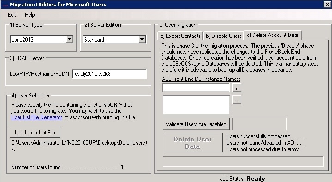The width and height of the screenshot is (332, 182).
Task: Click the plus button to add DB instance
Action: click(x=237, y=88)
